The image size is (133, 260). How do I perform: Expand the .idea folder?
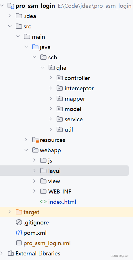(10, 16)
